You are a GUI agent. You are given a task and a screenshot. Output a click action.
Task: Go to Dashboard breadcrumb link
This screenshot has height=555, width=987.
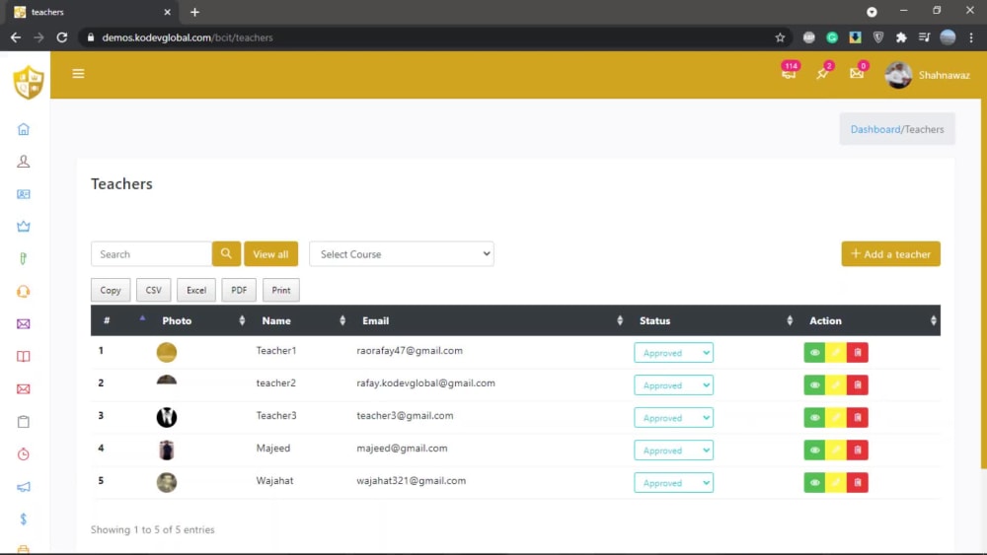point(874,129)
